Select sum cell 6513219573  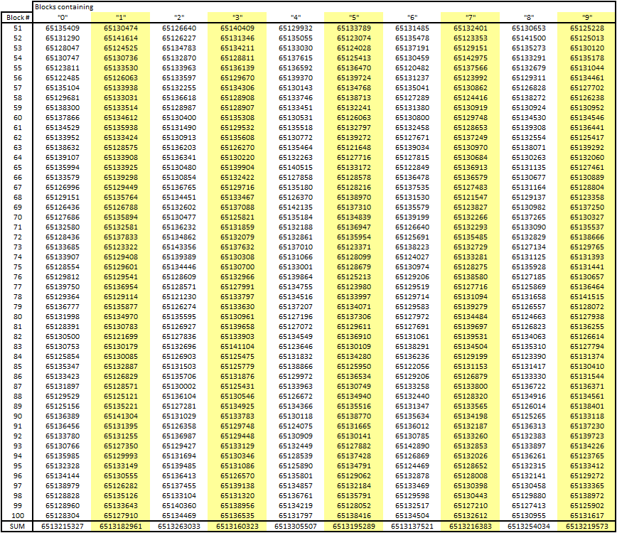[x=586, y=527]
